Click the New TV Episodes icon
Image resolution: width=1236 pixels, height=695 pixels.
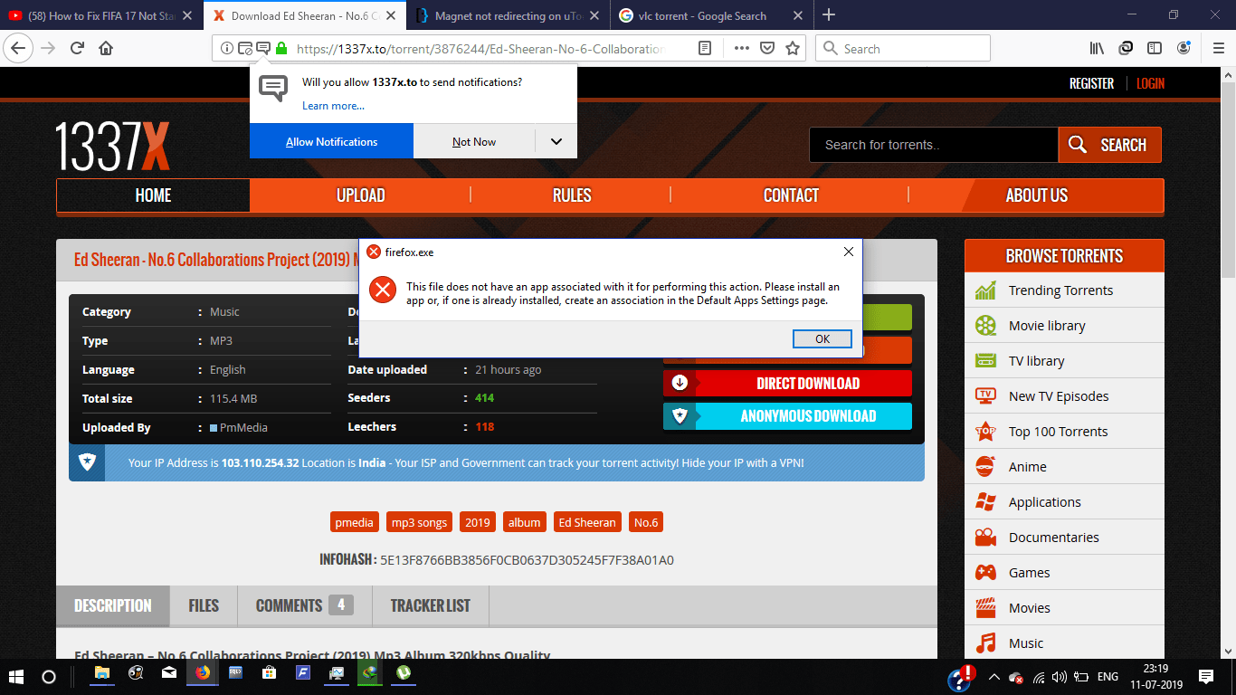point(985,396)
